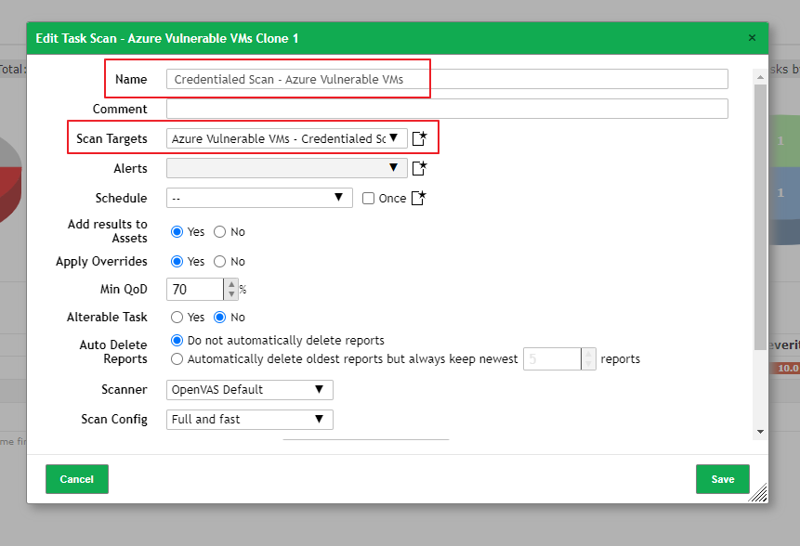Click the Edit Task dialog title text

point(167,38)
